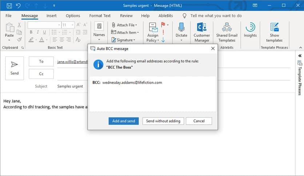Click the Save icon in the title bar

tap(9, 5)
